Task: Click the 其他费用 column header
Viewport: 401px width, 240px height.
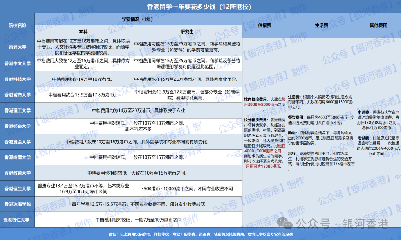Action: point(378,25)
